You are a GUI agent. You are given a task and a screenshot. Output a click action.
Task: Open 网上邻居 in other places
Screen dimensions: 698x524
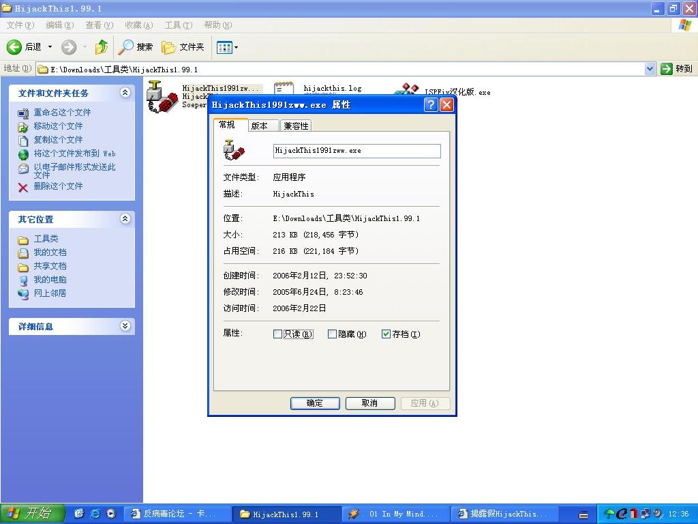50,293
